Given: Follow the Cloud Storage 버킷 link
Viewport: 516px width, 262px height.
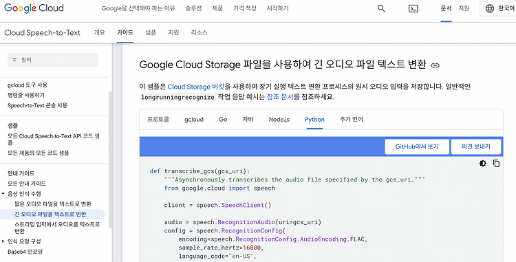Looking at the screenshot, I should (196, 87).
